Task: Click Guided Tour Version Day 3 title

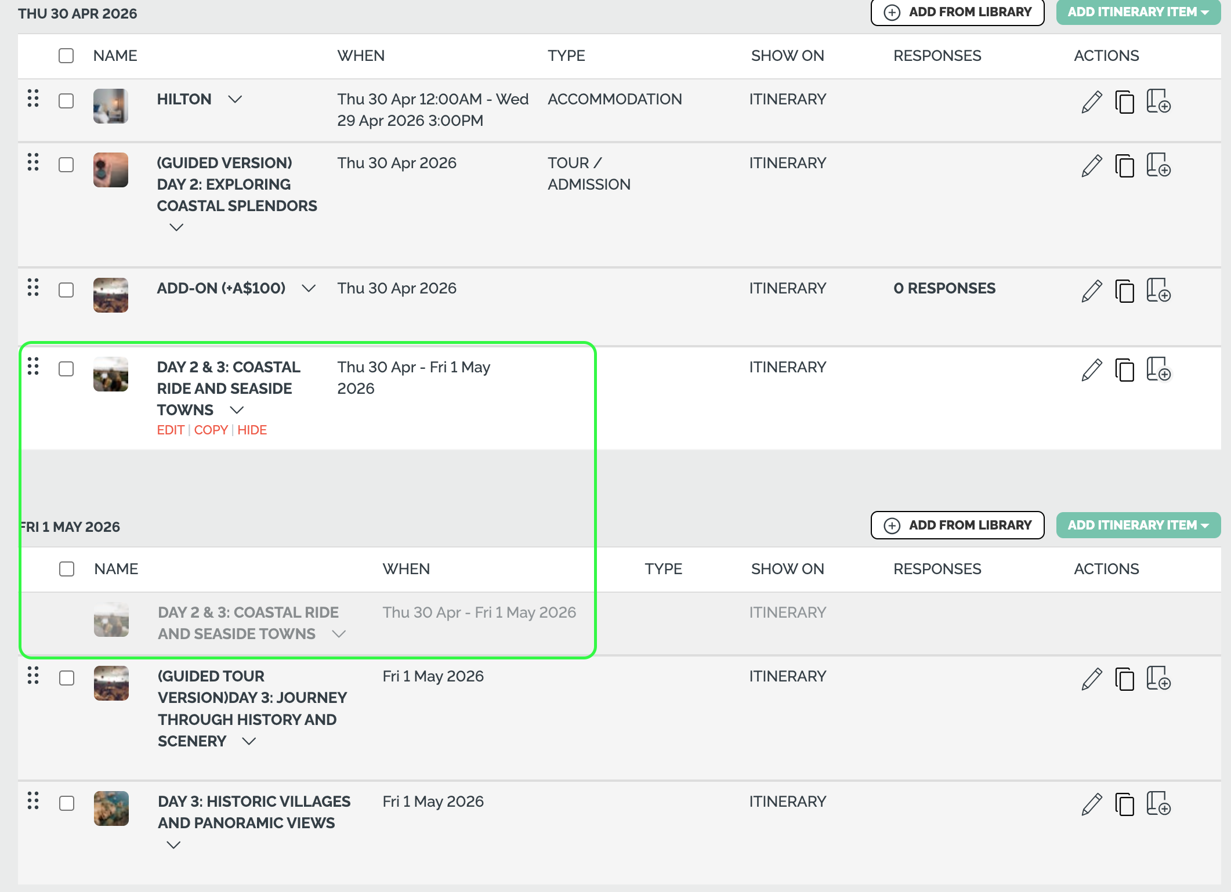Action: click(x=252, y=709)
